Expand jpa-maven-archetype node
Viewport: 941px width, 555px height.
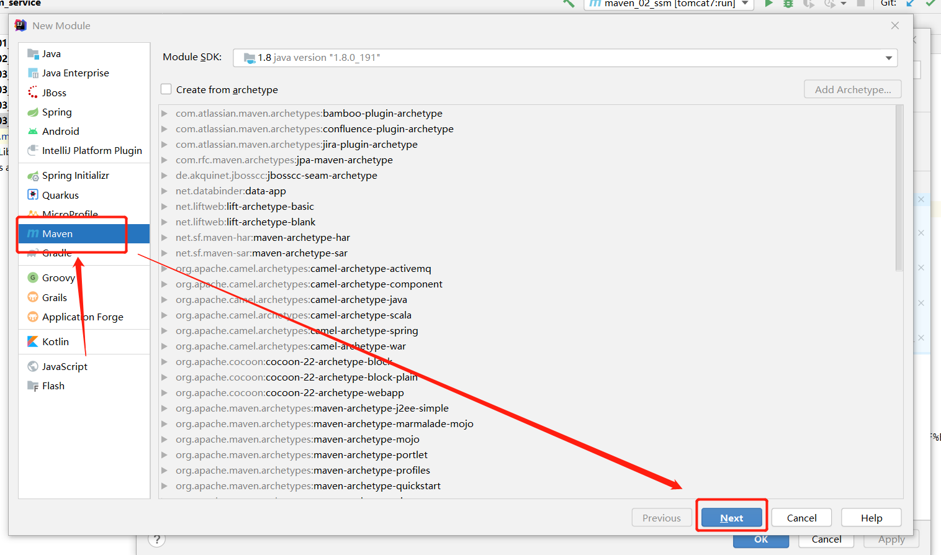click(x=164, y=160)
